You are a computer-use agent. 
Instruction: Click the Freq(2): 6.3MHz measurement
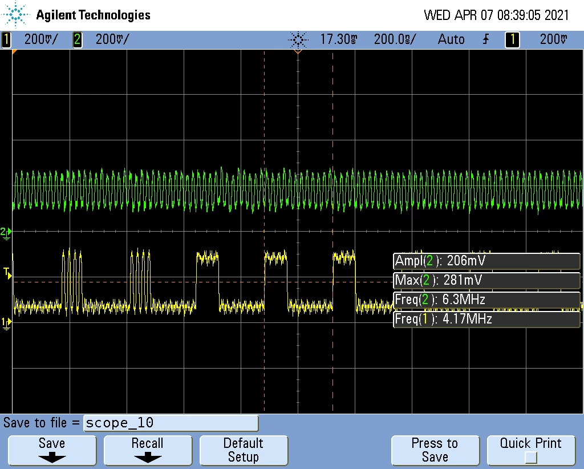click(x=486, y=300)
